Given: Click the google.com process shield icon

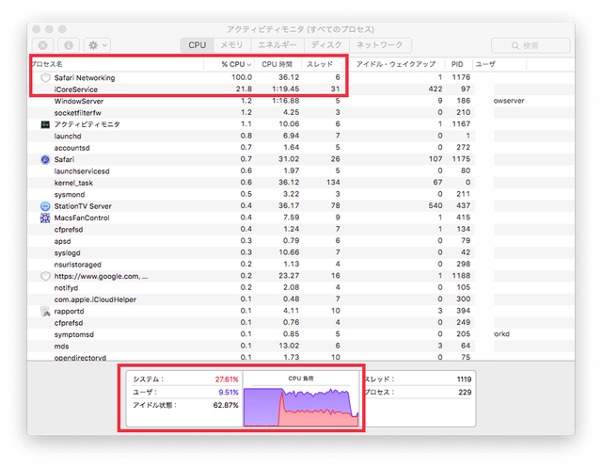Looking at the screenshot, I should [x=45, y=276].
